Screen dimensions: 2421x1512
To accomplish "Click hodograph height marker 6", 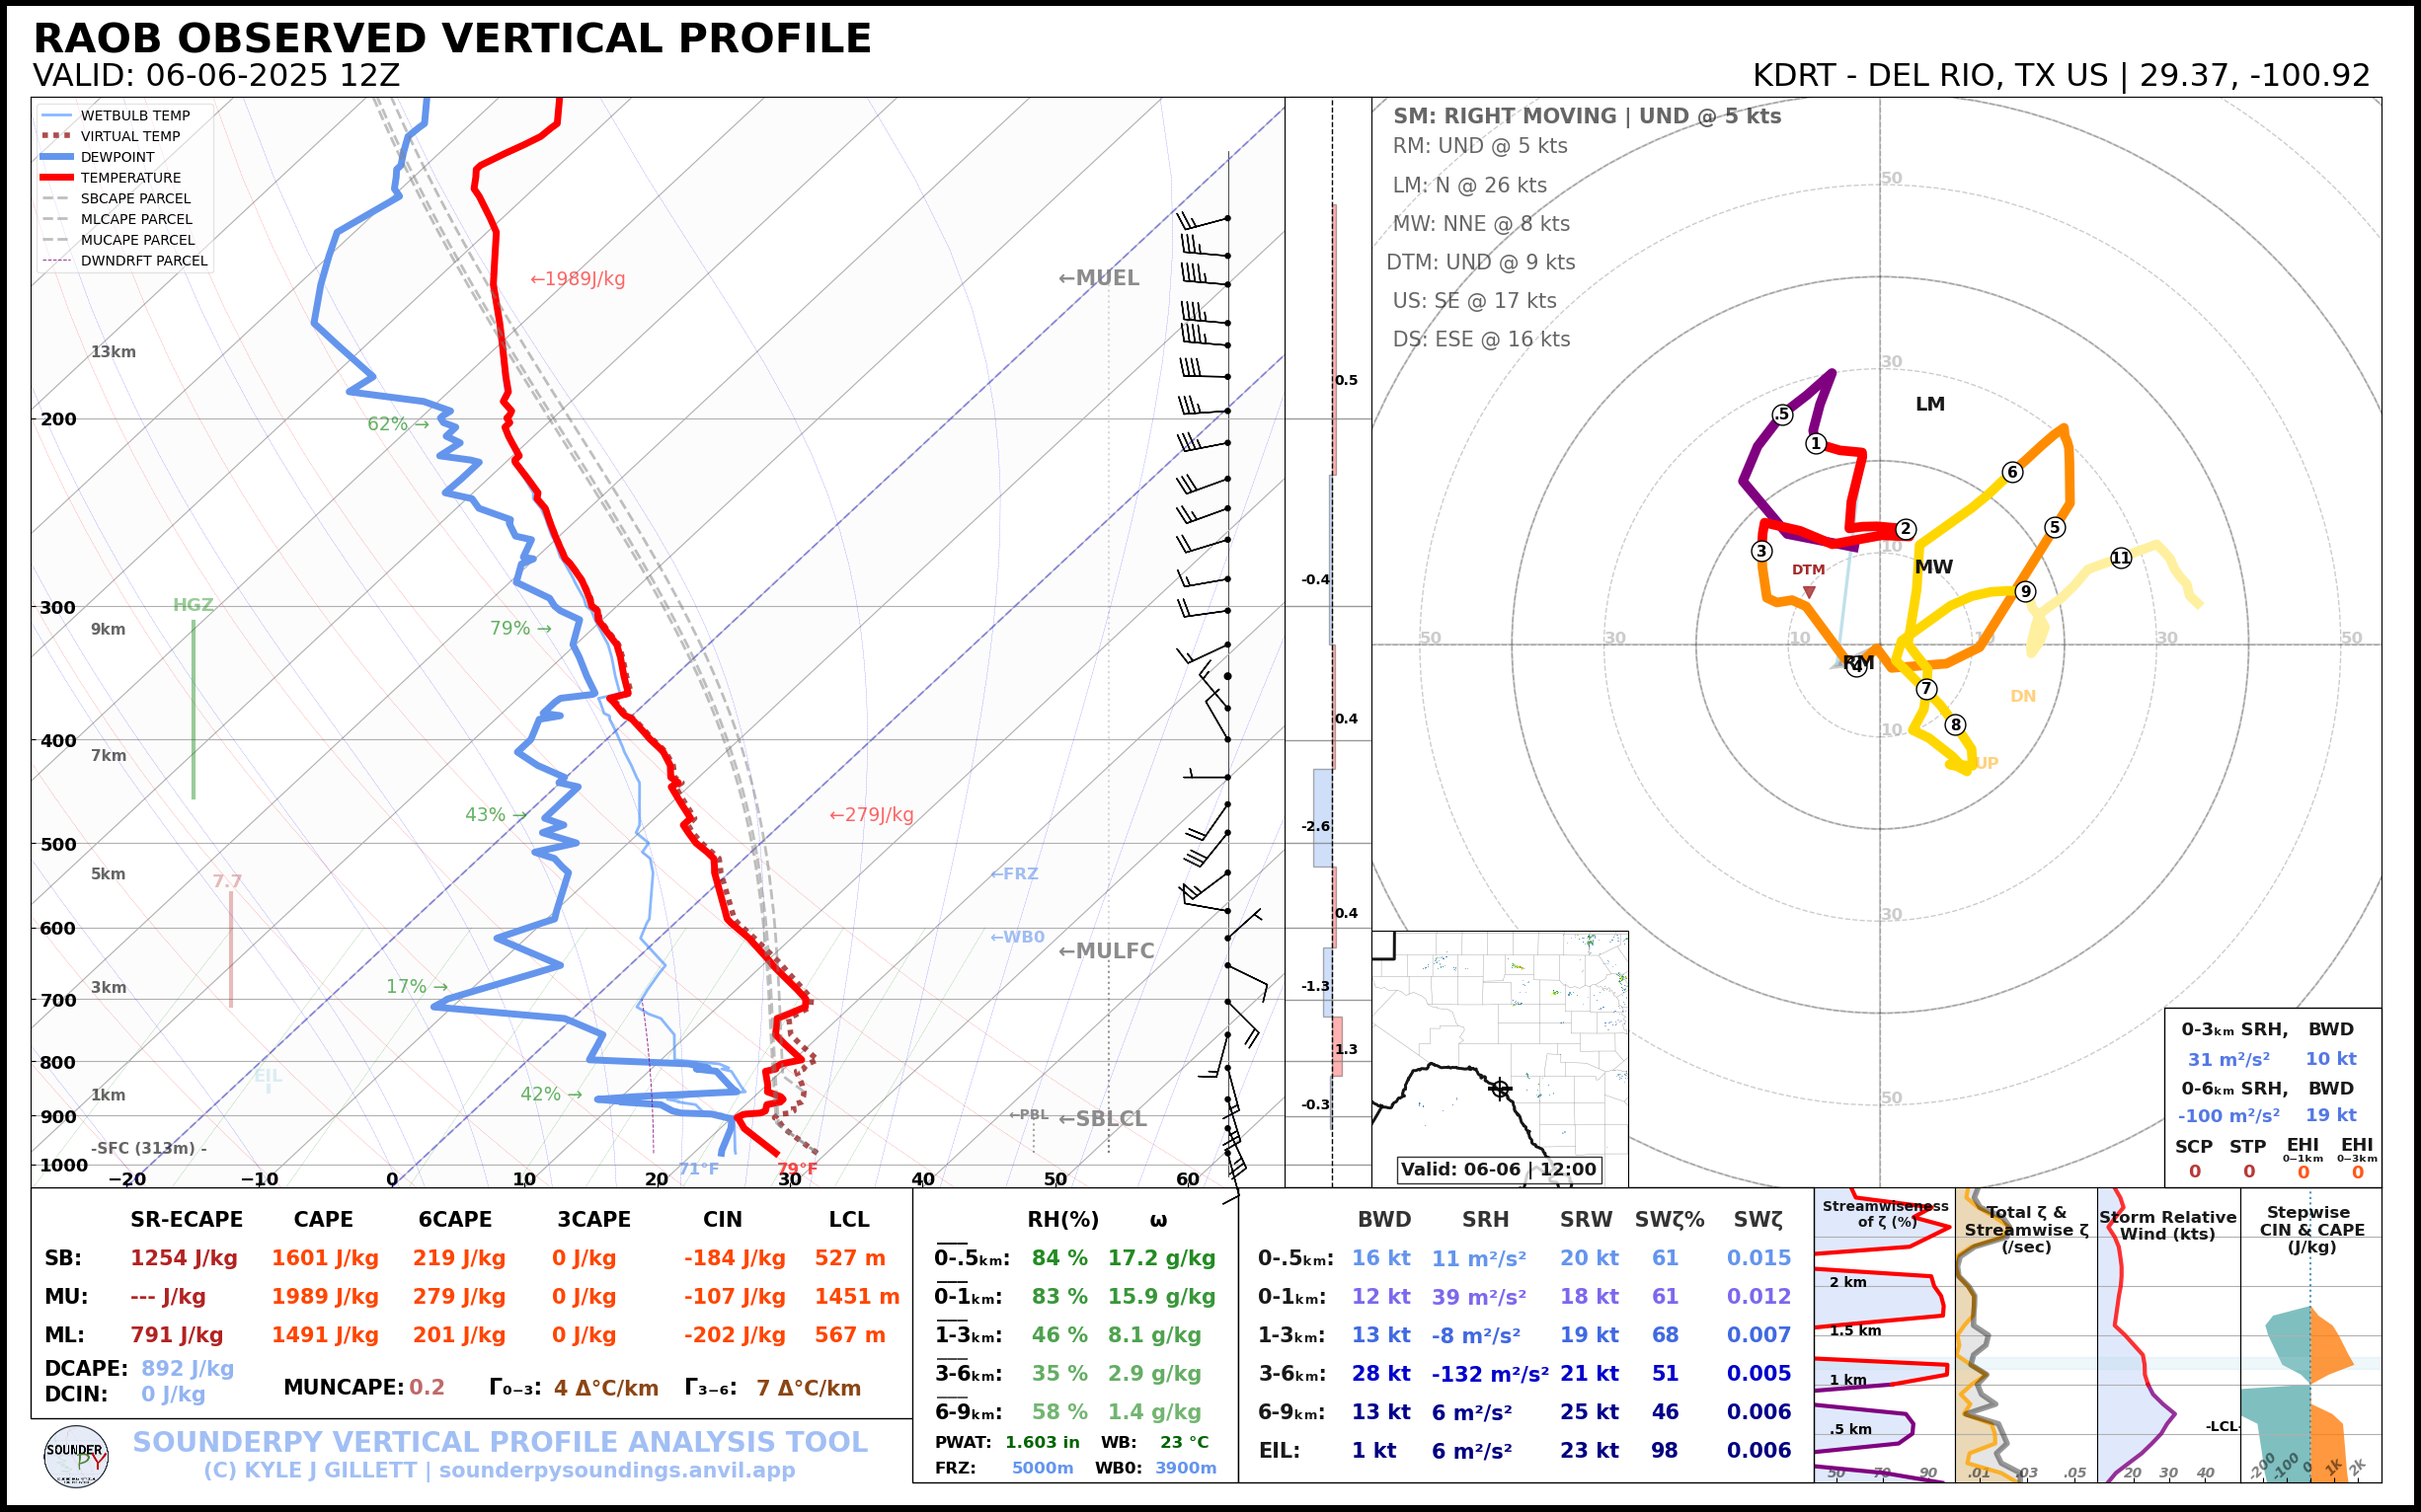I will coord(2012,472).
